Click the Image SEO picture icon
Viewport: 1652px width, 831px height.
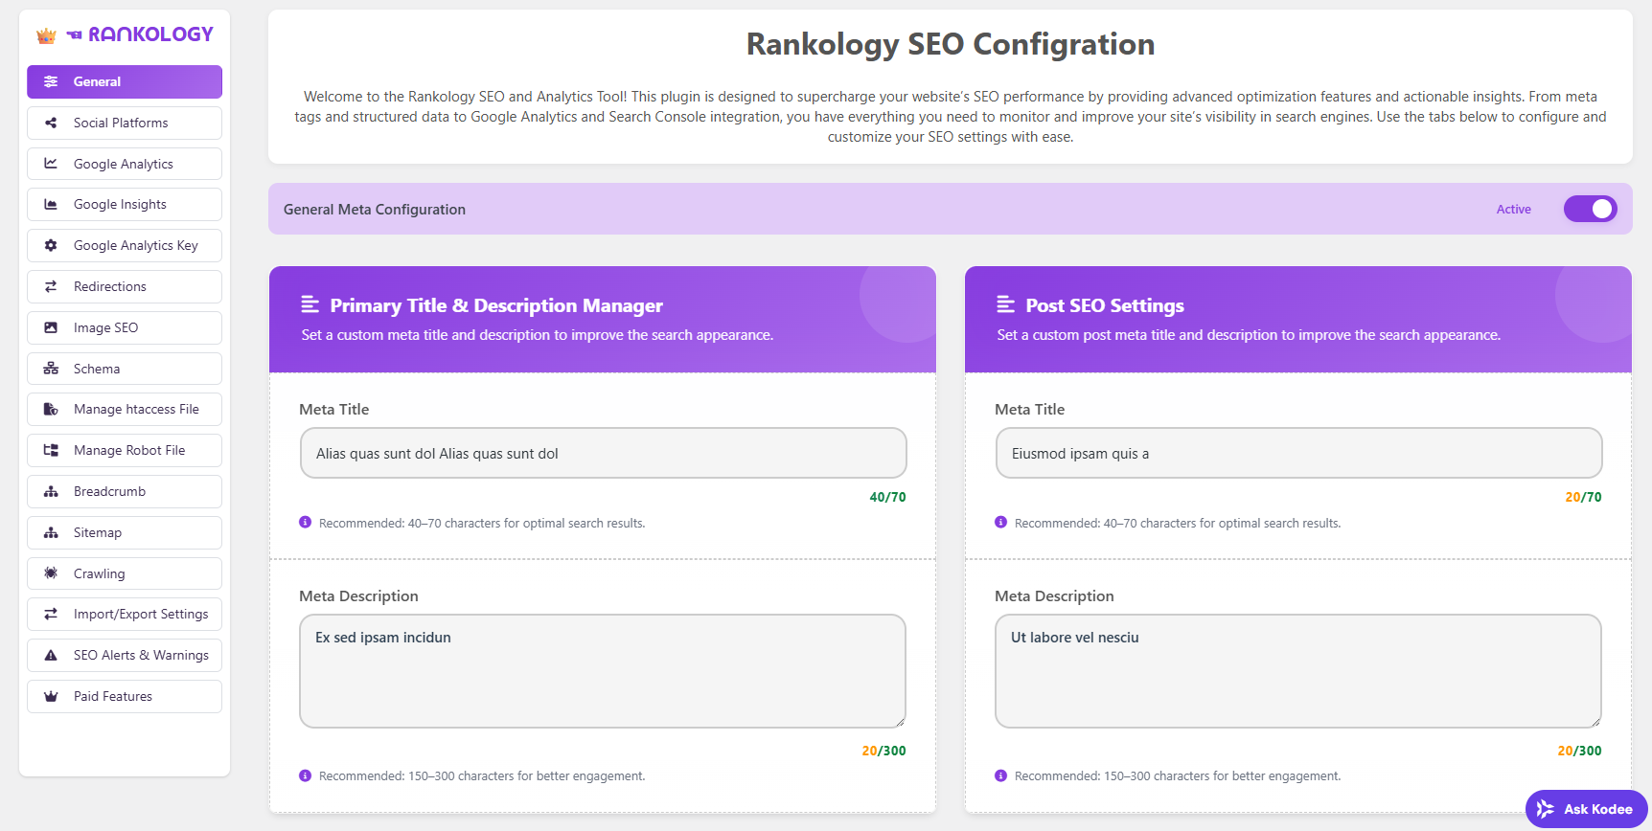point(51,327)
